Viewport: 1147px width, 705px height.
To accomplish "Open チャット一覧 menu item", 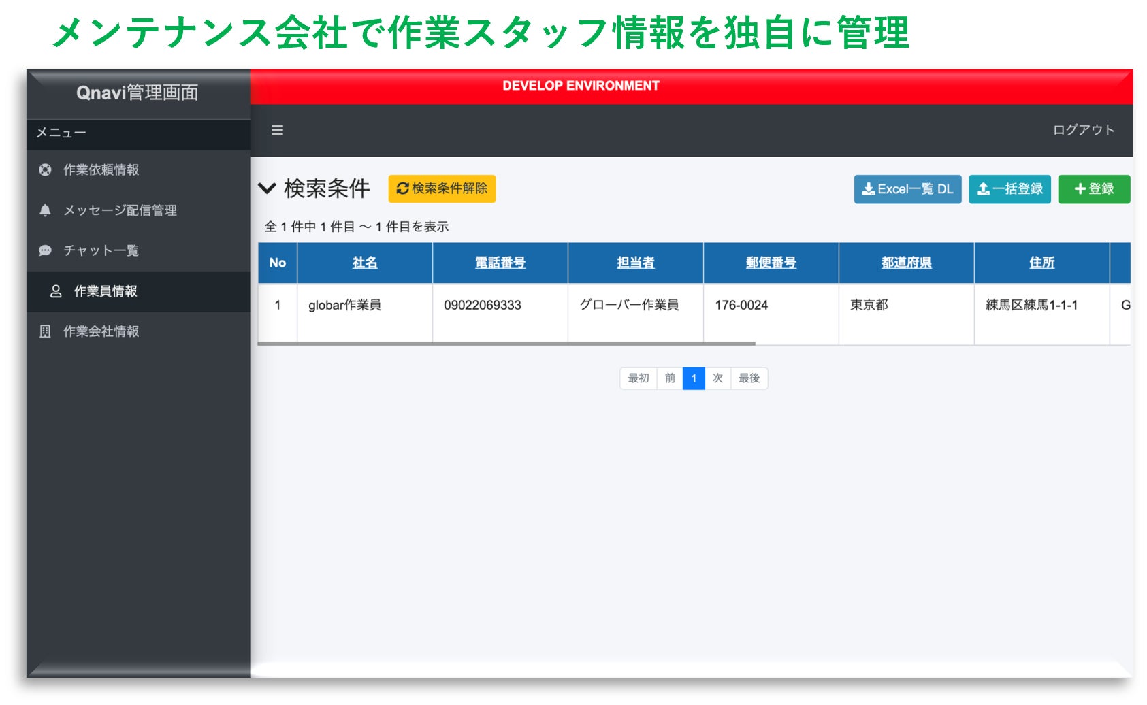I will click(x=138, y=250).
